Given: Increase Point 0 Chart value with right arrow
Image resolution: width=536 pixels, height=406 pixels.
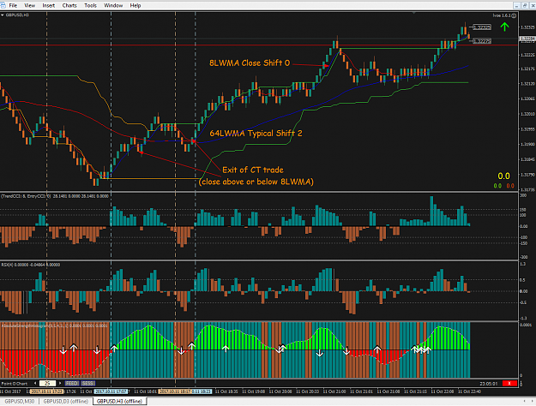Looking at the screenshot, I should [x=61, y=384].
